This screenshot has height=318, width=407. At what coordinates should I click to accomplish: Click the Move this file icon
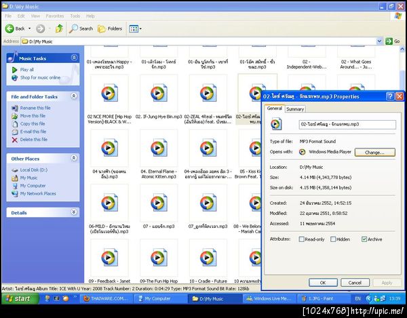(x=15, y=116)
